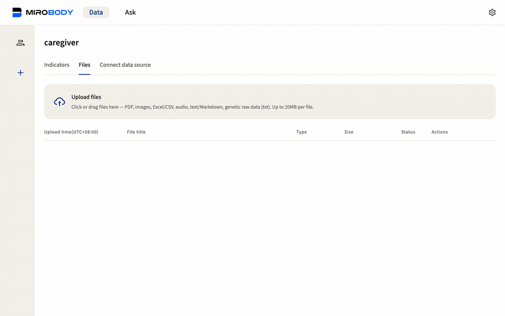Select the Files tab
This screenshot has width=505, height=316.
point(84,65)
